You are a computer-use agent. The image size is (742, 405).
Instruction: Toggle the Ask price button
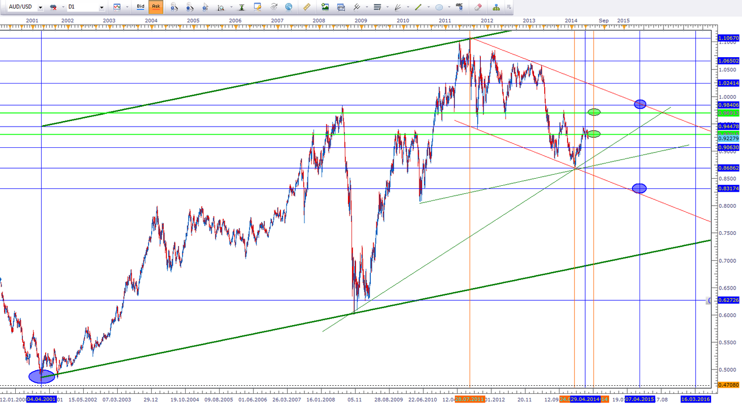[156, 8]
